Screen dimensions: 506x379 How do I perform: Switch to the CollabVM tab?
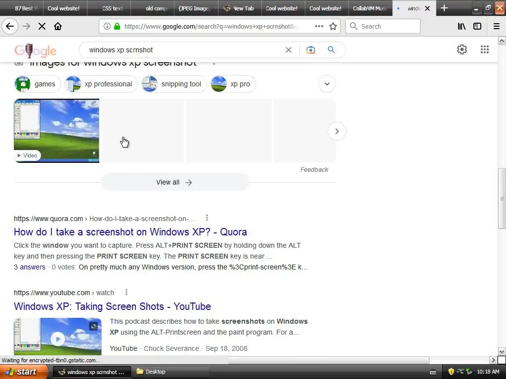click(371, 8)
